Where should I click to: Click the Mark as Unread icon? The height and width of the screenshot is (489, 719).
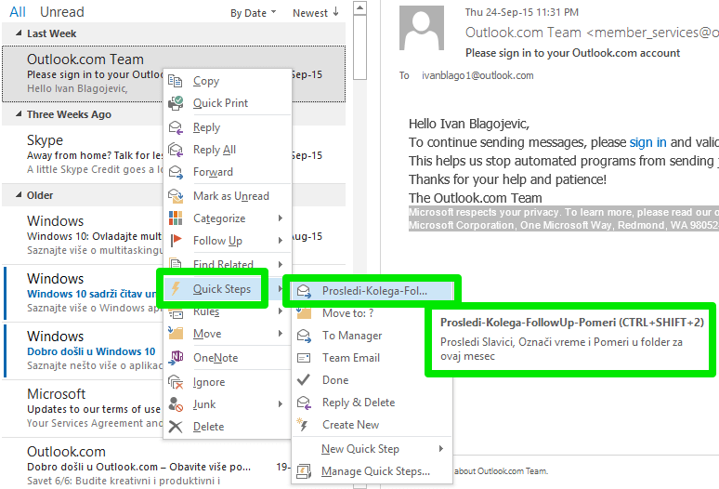(176, 196)
